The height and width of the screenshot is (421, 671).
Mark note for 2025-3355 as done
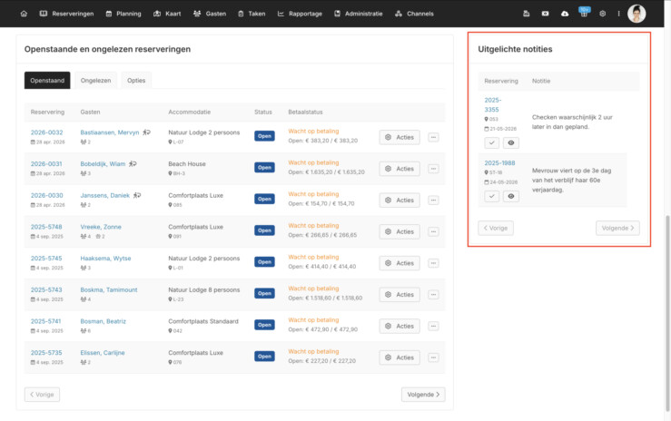tap(492, 142)
